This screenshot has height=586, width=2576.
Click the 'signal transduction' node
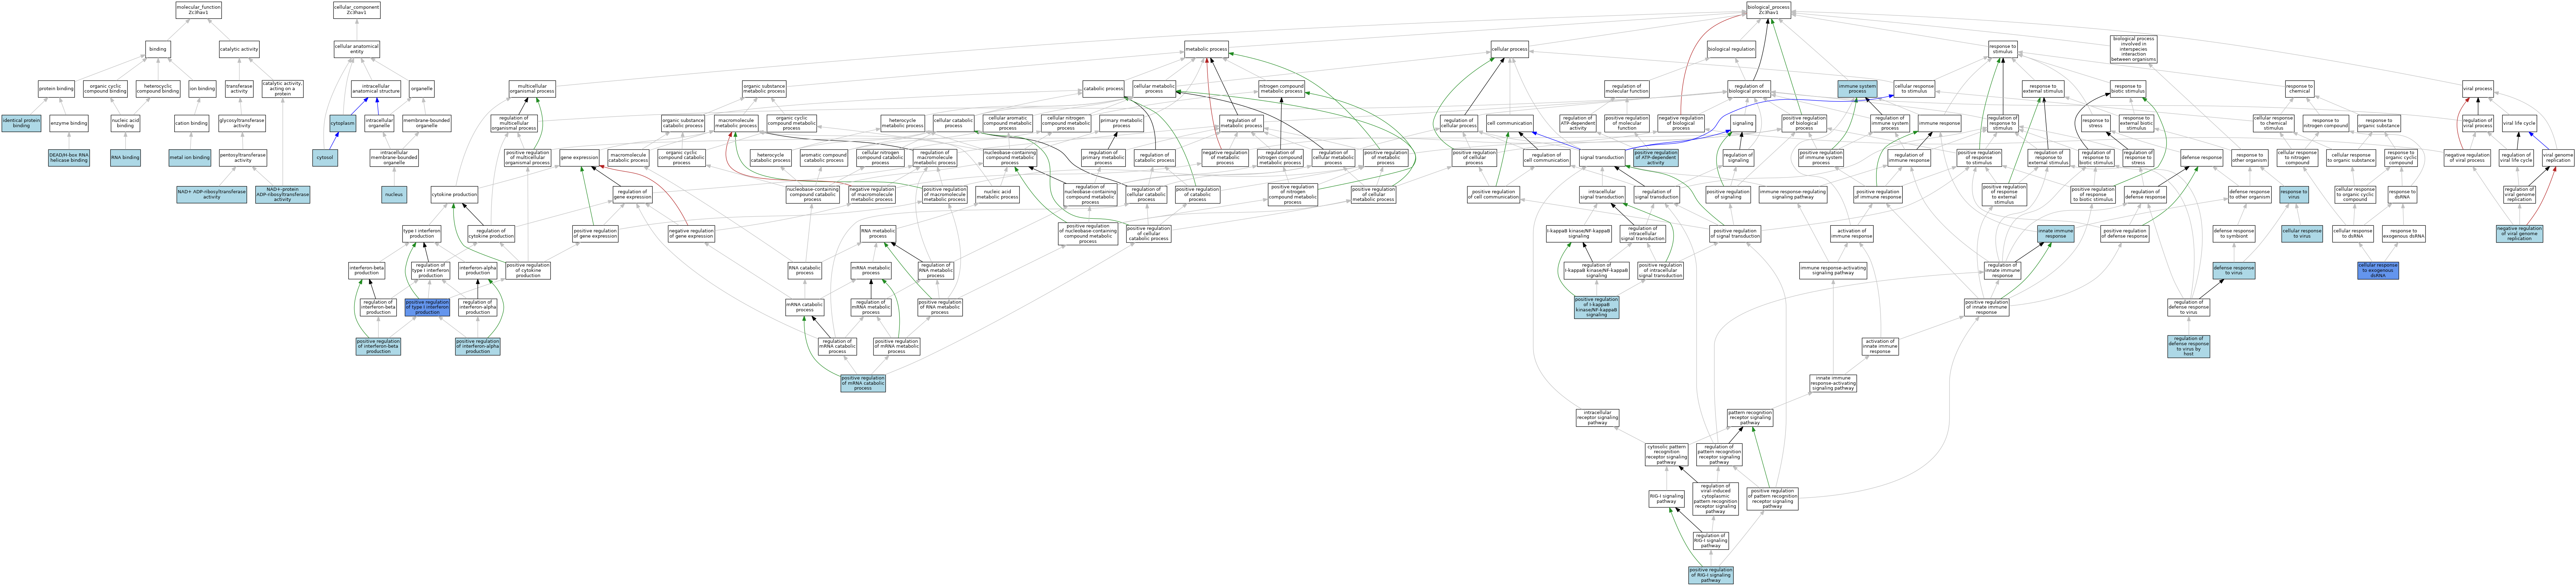tap(1602, 158)
